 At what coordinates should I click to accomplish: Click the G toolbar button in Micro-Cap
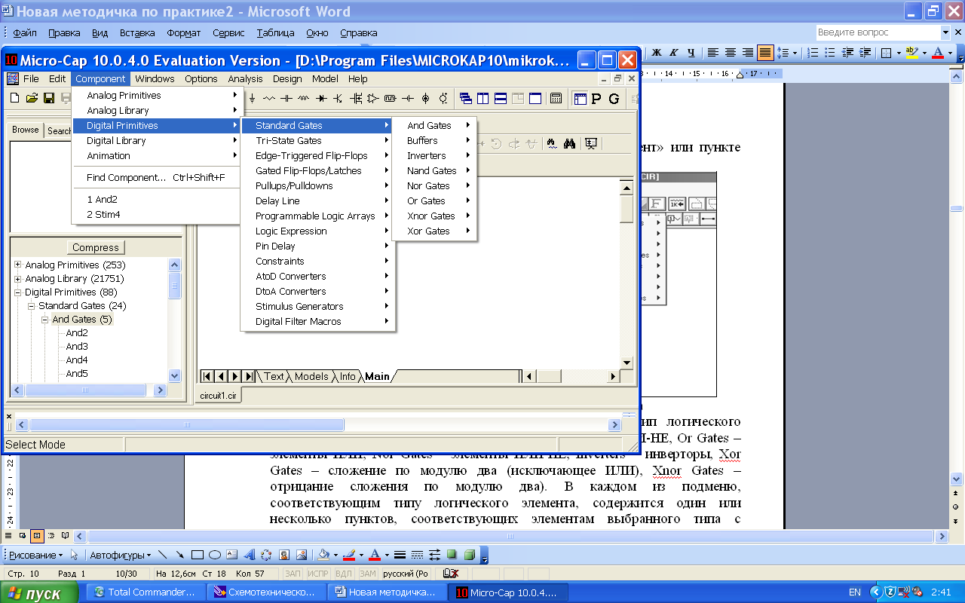pos(614,98)
